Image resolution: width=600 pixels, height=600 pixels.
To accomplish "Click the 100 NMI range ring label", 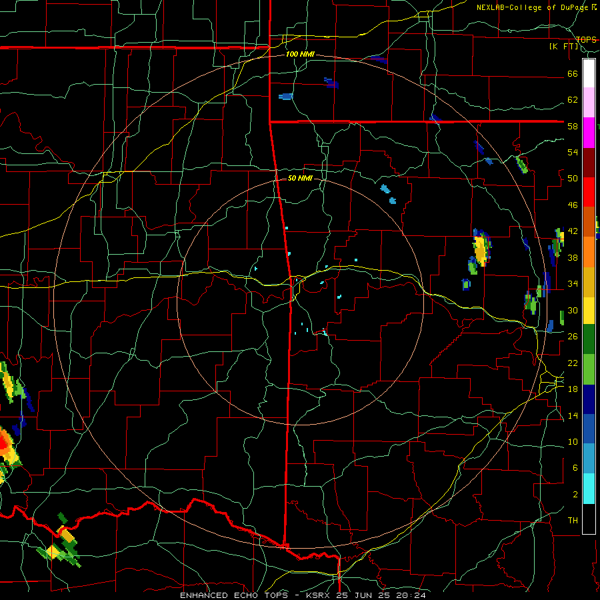I will 300,54.
